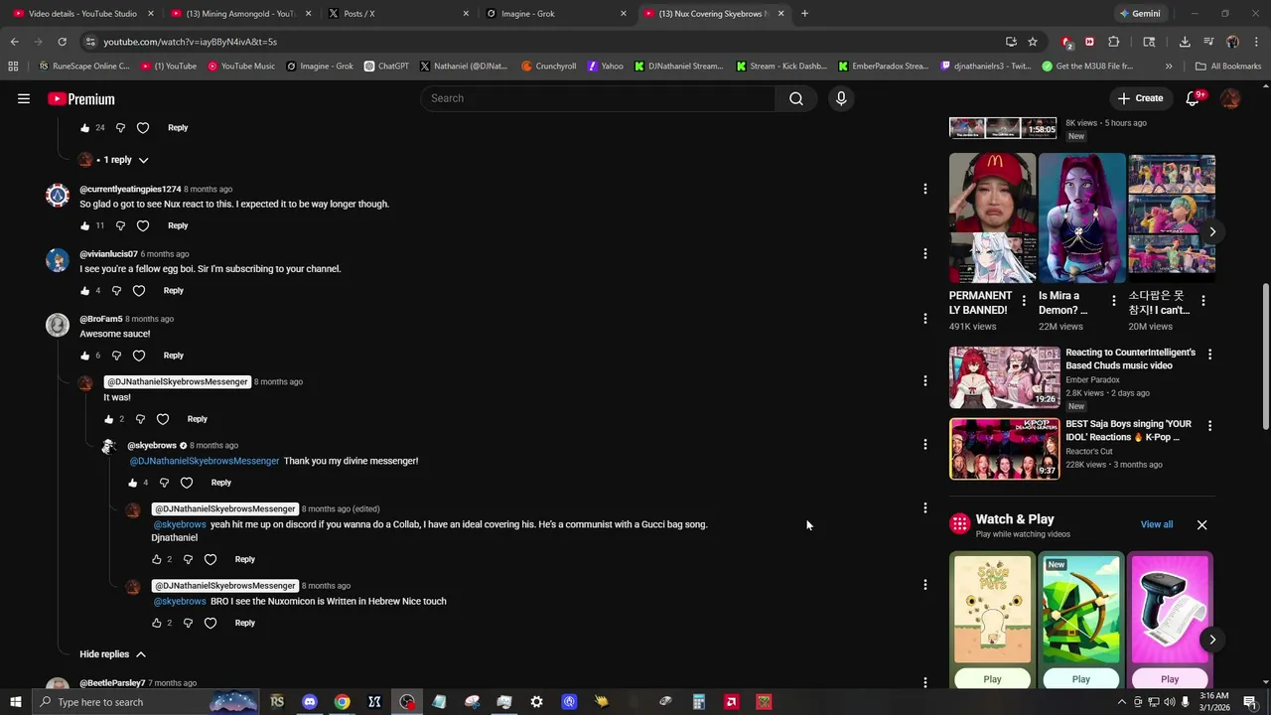Heart the 'Awesome sauce!' comment
This screenshot has height=715, width=1271.
pos(139,356)
